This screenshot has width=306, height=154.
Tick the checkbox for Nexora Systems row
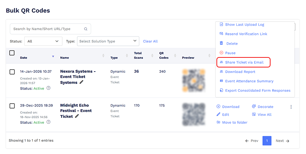point(12,72)
